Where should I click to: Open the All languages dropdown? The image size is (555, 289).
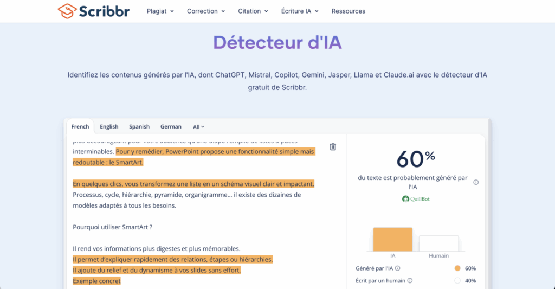[x=198, y=127]
